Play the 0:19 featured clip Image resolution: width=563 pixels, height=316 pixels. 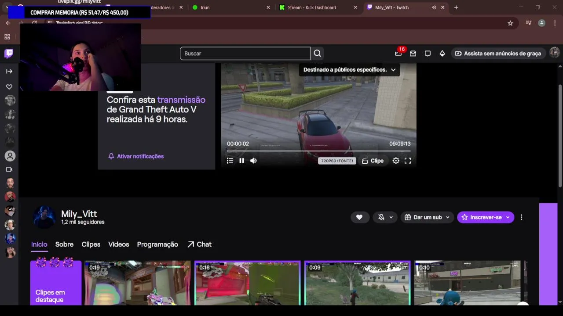[x=138, y=283]
